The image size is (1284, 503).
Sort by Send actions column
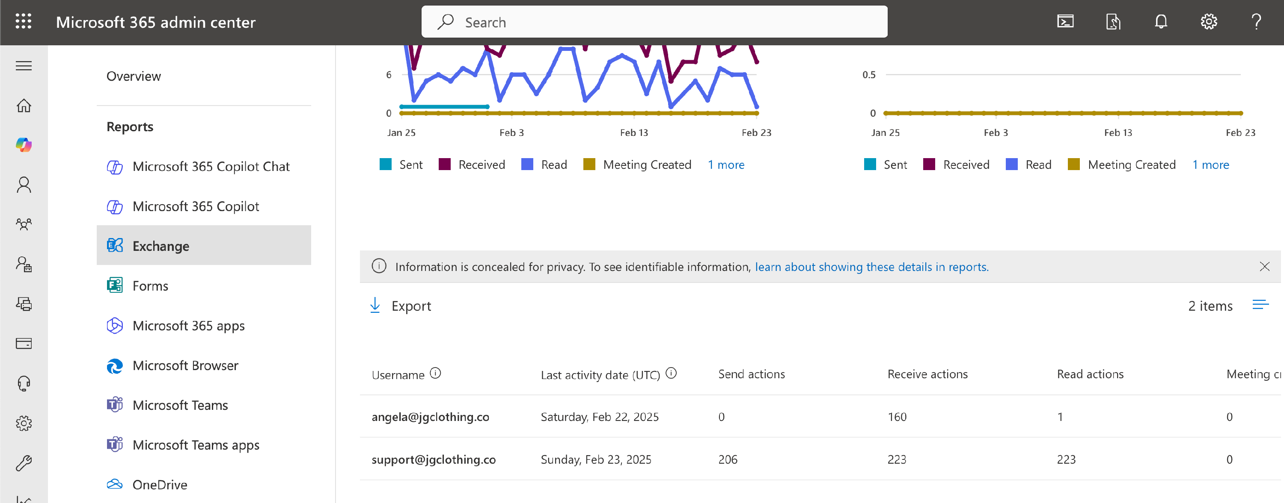coord(751,374)
